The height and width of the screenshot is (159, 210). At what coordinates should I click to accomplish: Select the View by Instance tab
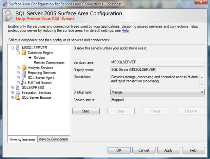[x=22, y=140]
